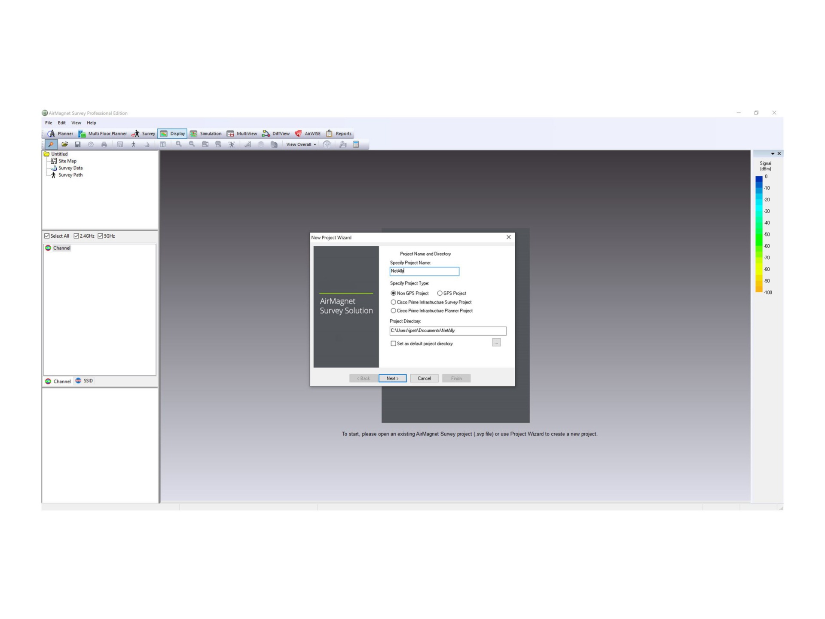Viewport: 825px width, 619px height.
Task: Open the AirWISE view
Action: [x=308, y=134]
